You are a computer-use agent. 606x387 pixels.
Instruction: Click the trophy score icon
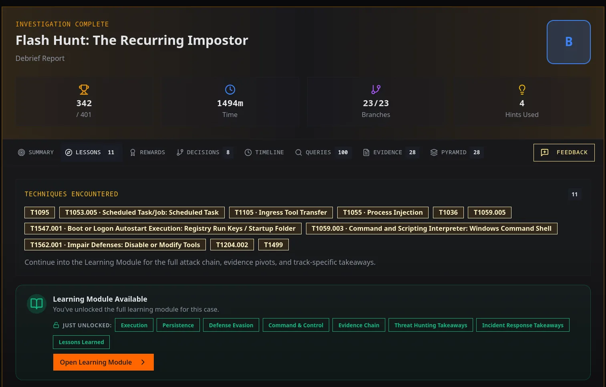point(84,89)
